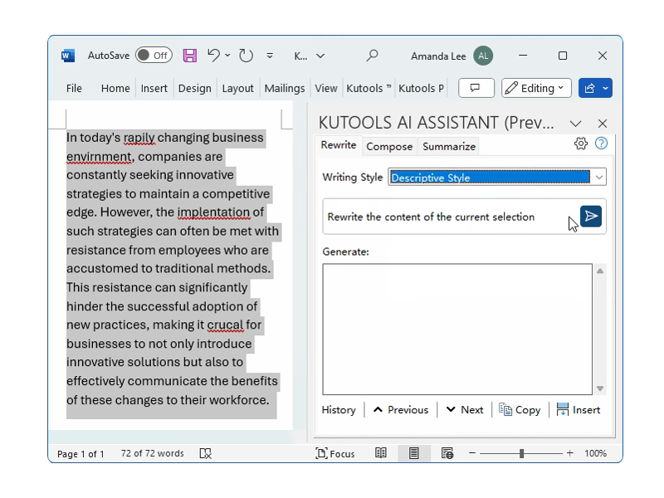The image size is (664, 498).
Task: Switch to Web Layout view
Action: tap(447, 453)
